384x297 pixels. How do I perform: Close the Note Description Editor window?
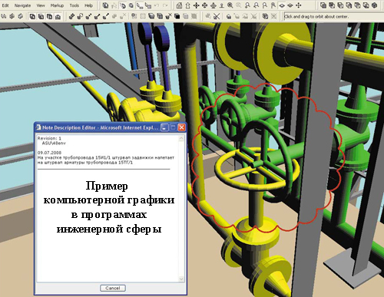181,127
